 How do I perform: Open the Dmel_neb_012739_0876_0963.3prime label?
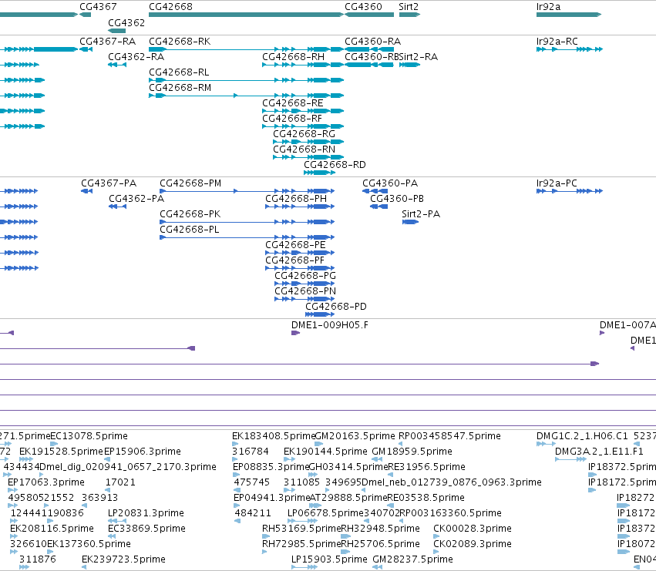(452, 482)
